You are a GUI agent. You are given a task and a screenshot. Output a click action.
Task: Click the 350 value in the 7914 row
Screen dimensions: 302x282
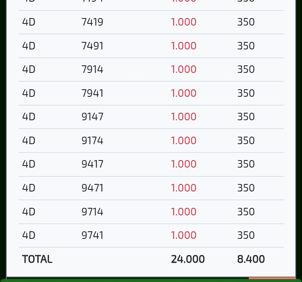point(246,70)
